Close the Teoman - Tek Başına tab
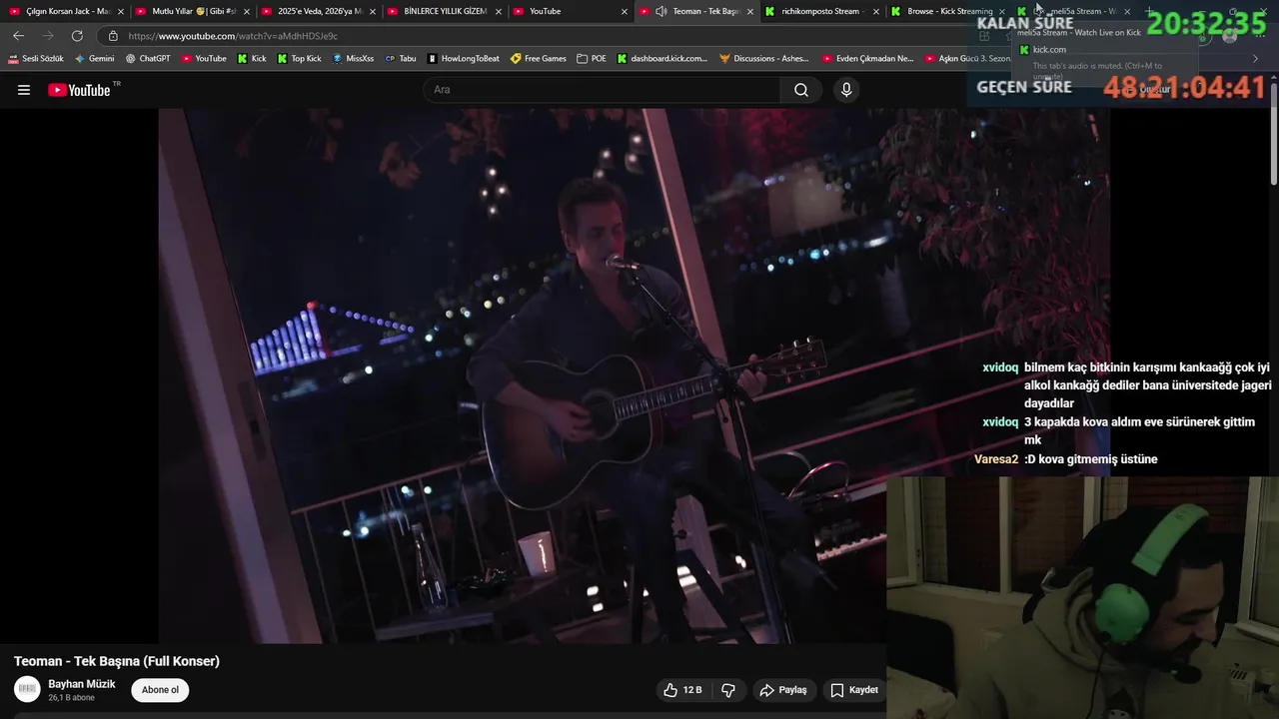 [x=750, y=12]
